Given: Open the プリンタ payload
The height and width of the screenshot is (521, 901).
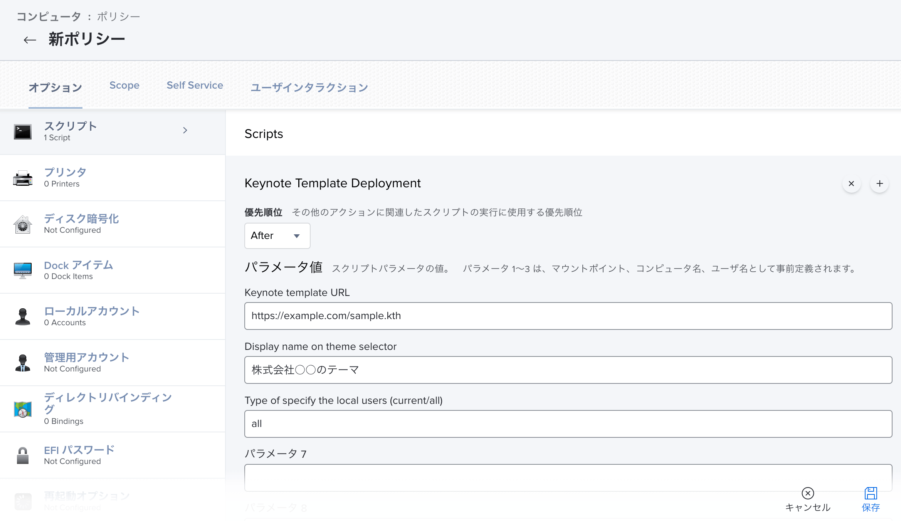Looking at the screenshot, I should click(x=113, y=178).
